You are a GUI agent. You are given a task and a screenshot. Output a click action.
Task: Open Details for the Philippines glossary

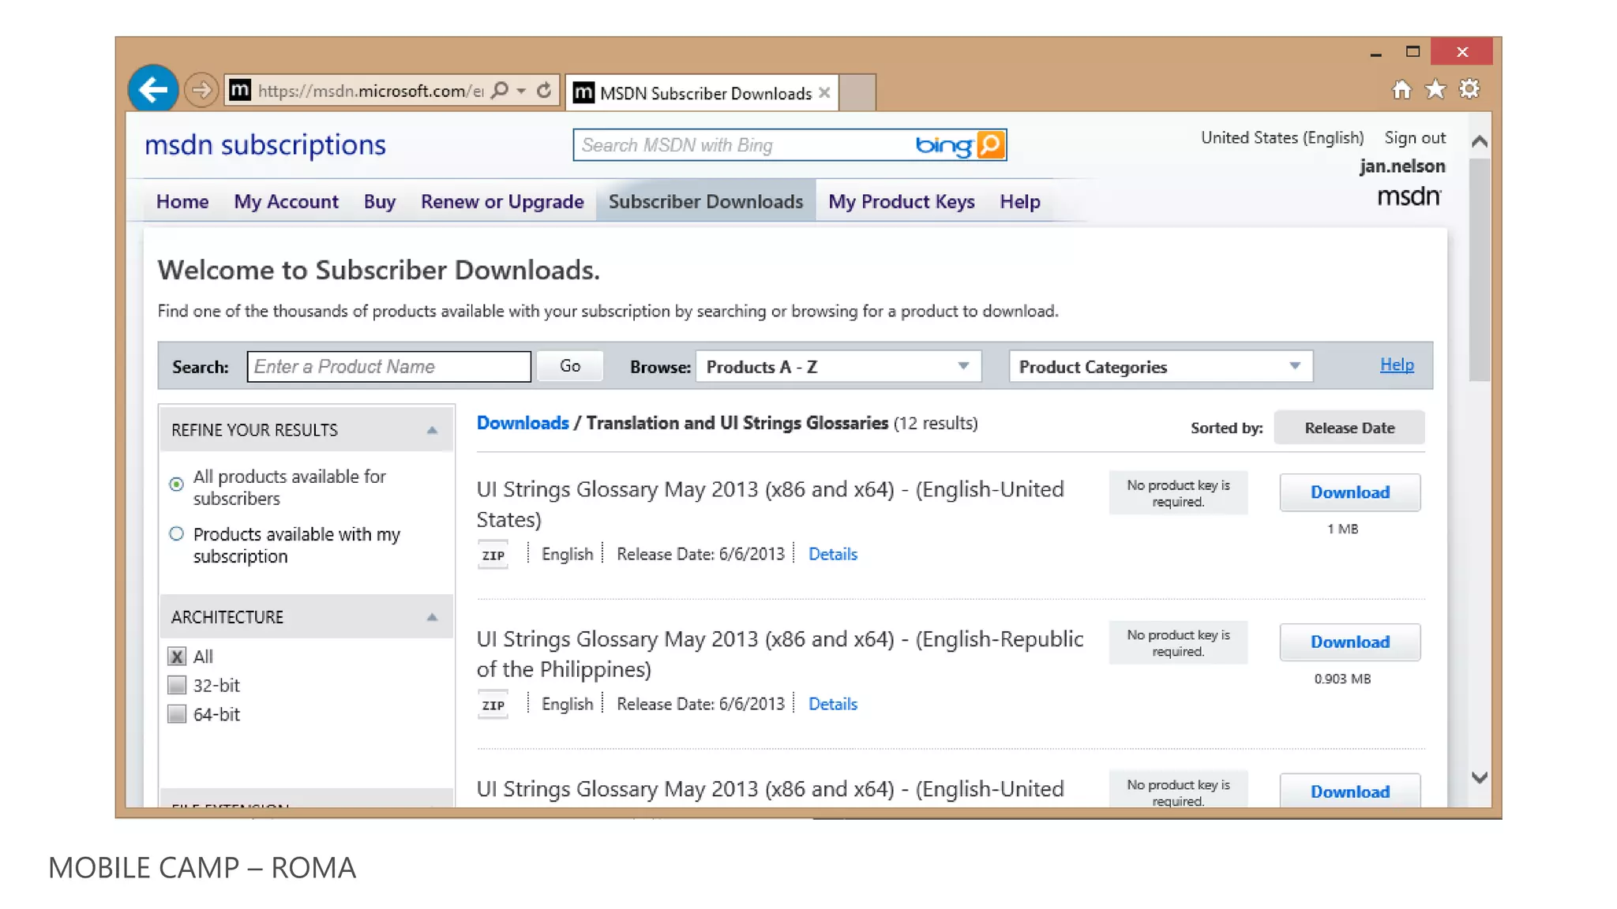pyautogui.click(x=832, y=704)
